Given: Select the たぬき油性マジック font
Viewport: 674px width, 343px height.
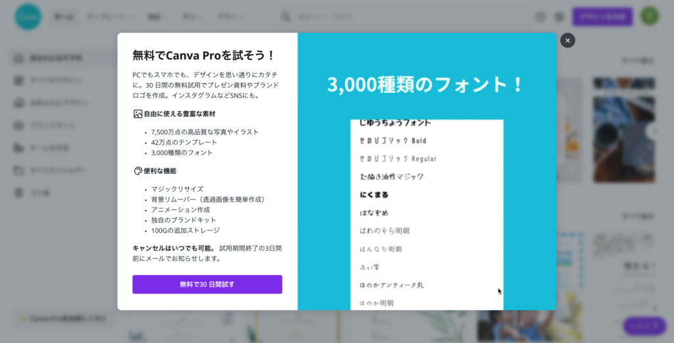Looking at the screenshot, I should click(392, 176).
